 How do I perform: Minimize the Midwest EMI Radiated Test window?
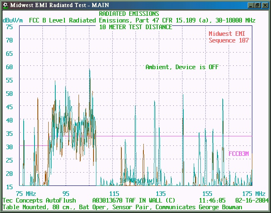[250, 5]
